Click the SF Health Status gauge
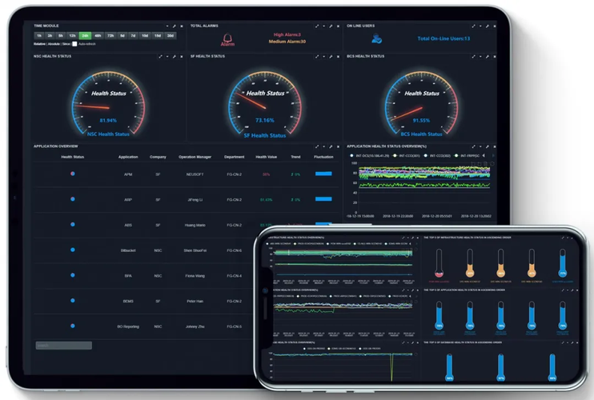The height and width of the screenshot is (400, 594). [x=265, y=104]
